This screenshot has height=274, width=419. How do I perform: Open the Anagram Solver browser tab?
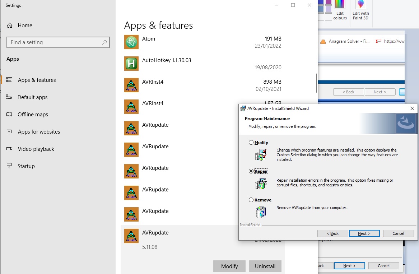click(345, 41)
